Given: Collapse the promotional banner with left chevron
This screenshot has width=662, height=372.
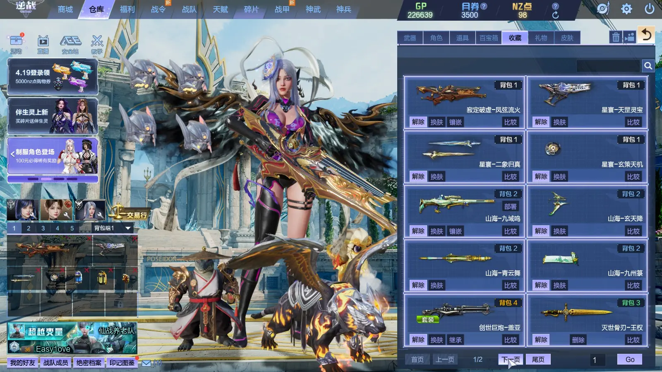Looking at the screenshot, I should 12,154.
